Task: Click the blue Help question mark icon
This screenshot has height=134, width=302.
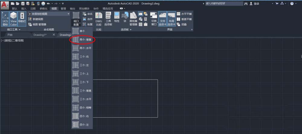Action: (x=292, y=3)
